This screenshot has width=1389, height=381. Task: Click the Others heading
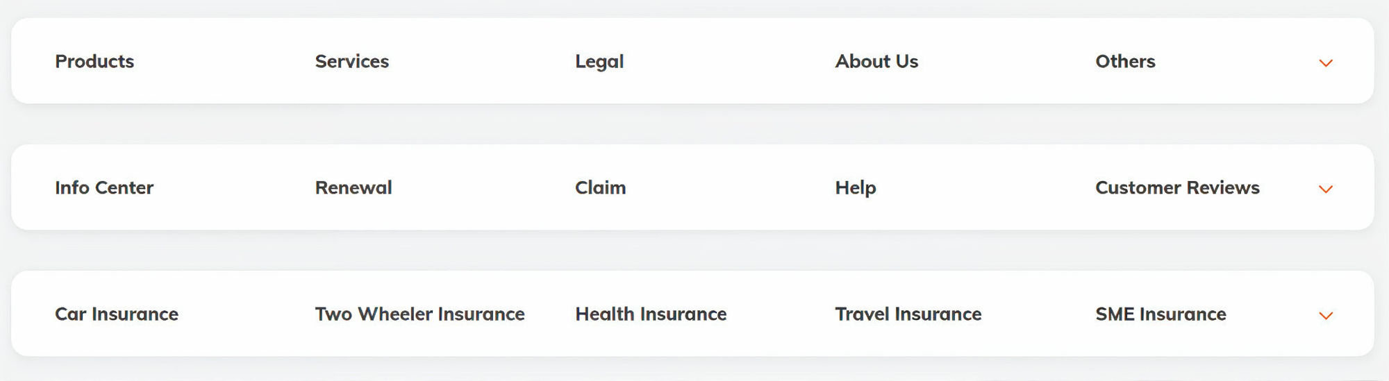pos(1125,62)
